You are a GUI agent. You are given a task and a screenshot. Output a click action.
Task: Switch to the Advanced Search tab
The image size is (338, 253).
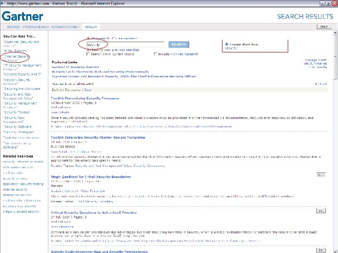[x=66, y=27]
